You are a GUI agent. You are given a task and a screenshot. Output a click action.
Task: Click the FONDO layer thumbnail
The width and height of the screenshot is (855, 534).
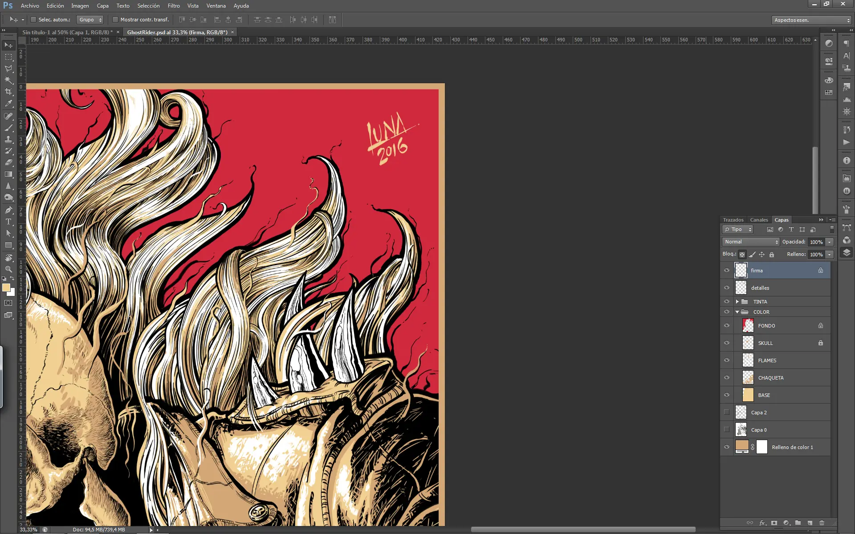748,325
